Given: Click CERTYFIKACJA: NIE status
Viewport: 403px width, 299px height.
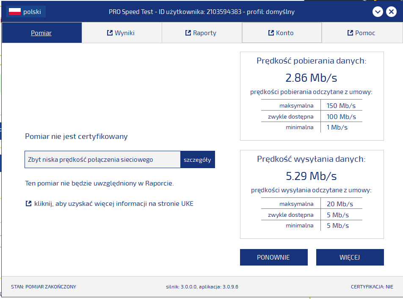Looking at the screenshot, I should [372, 287].
